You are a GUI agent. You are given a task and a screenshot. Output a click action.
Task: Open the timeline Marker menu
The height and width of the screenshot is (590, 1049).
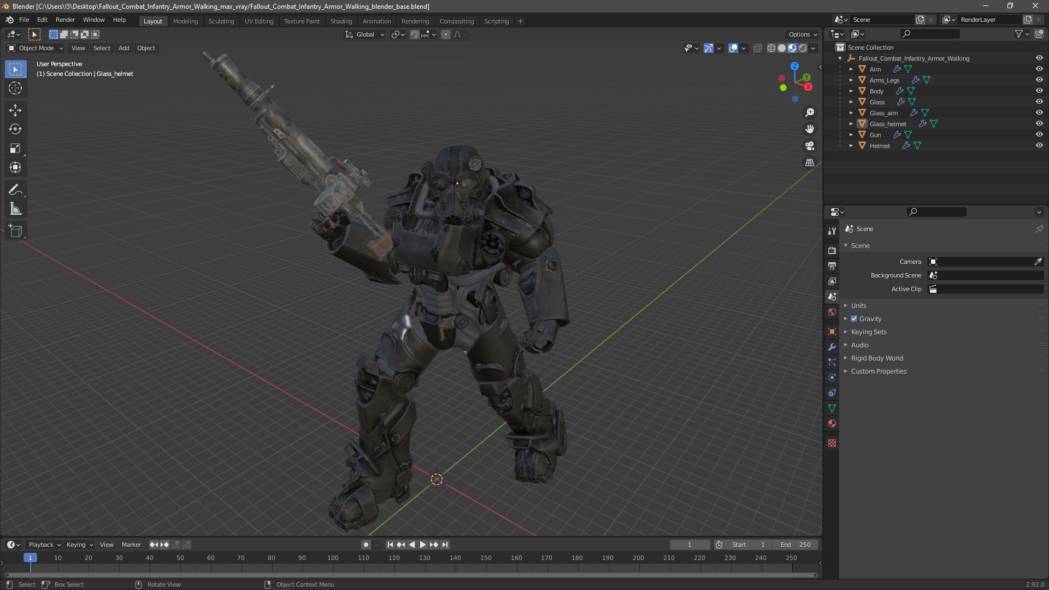(131, 545)
